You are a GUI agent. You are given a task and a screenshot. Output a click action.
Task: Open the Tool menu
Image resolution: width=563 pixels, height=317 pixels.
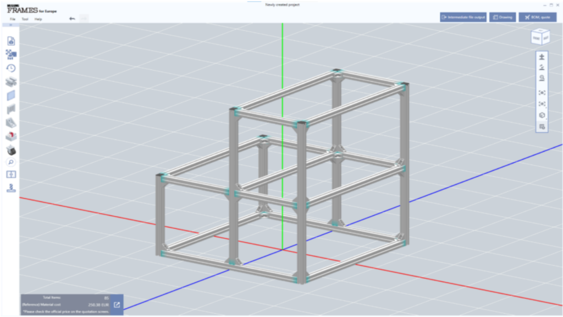tap(25, 19)
